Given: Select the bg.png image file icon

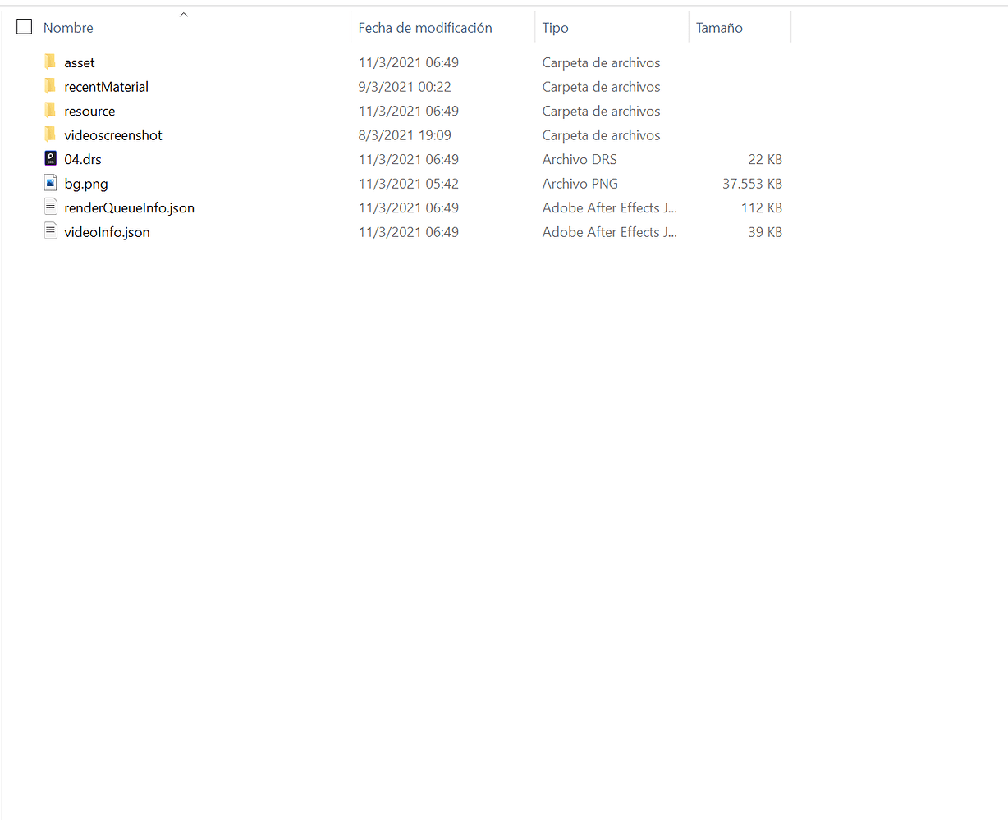Looking at the screenshot, I should tap(50, 184).
